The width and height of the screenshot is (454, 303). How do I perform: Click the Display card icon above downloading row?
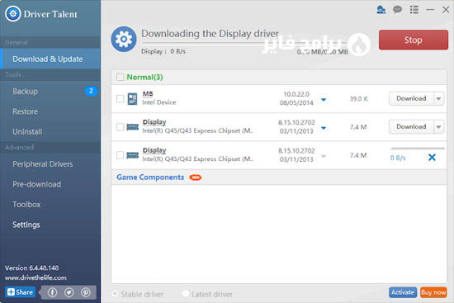tap(133, 127)
